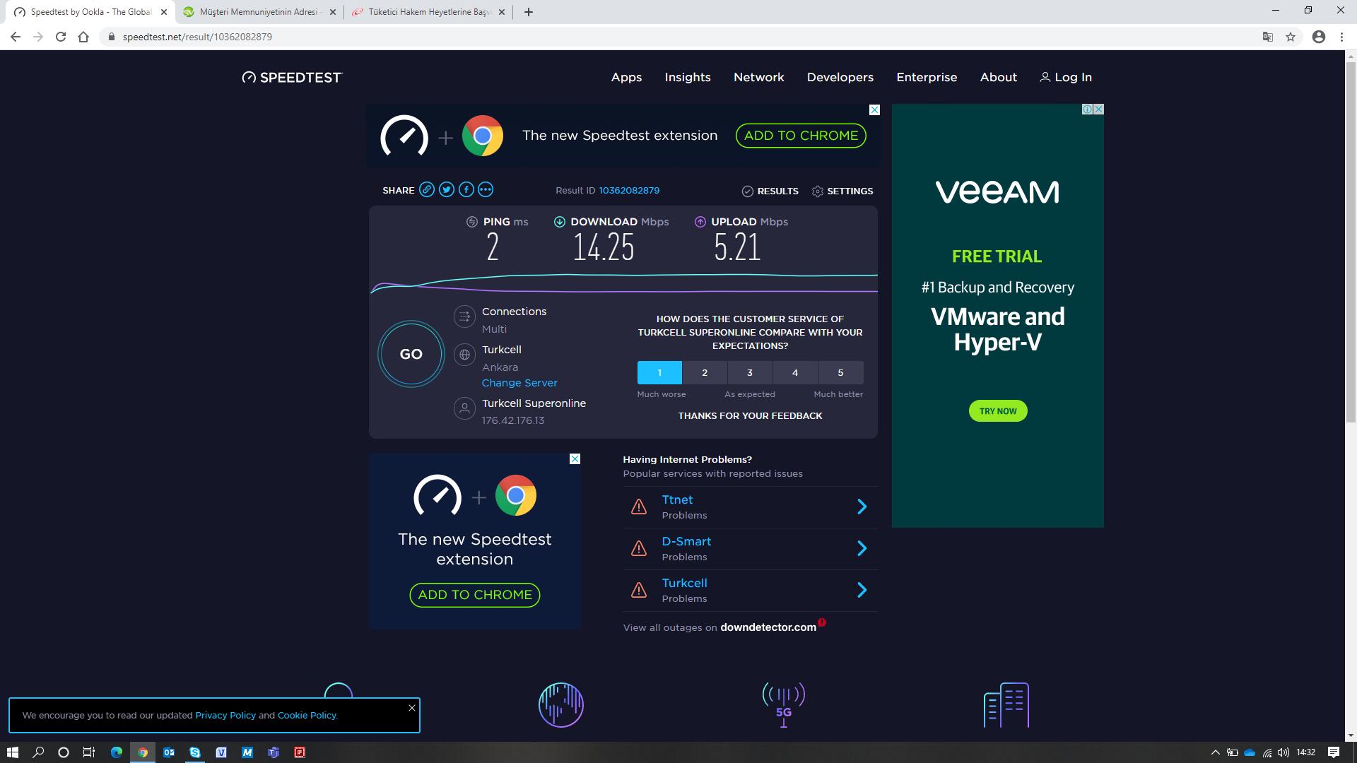Rate customer service 1 Much worse
1357x763 pixels.
[x=659, y=372]
